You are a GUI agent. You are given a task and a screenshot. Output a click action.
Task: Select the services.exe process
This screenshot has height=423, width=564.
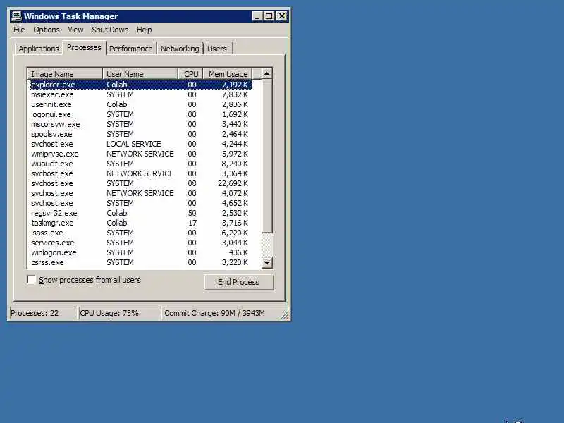tap(140, 243)
